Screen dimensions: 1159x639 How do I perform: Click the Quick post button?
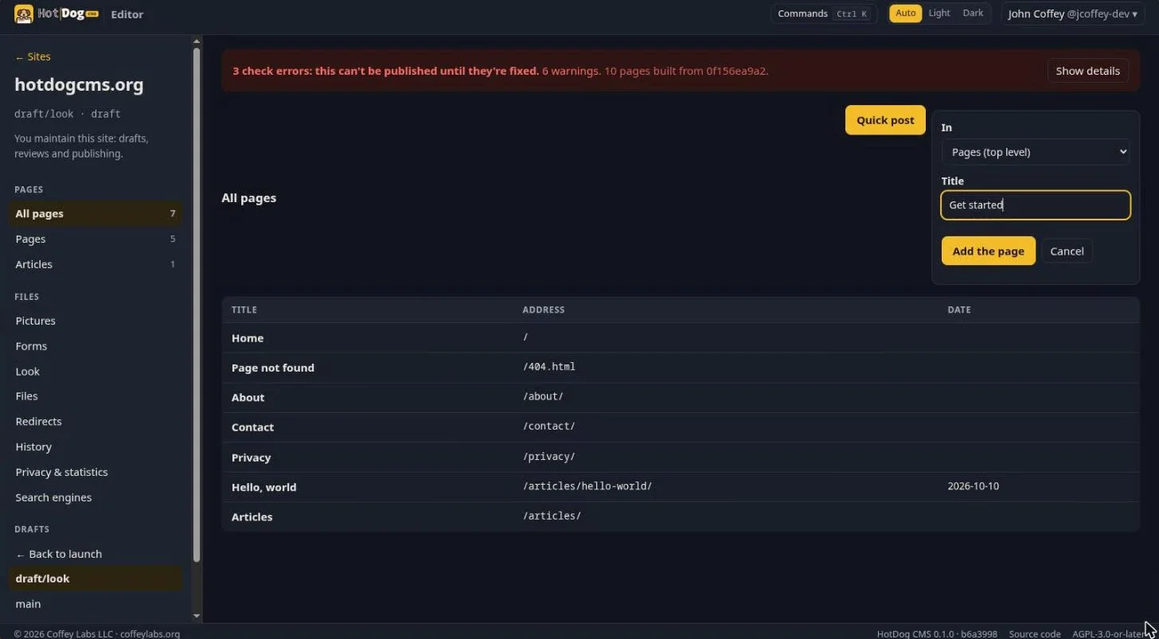click(x=885, y=120)
